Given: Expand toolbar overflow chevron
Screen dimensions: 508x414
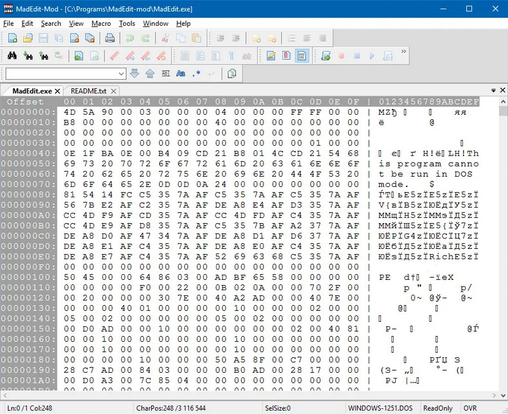Looking at the screenshot, I should (404, 52).
